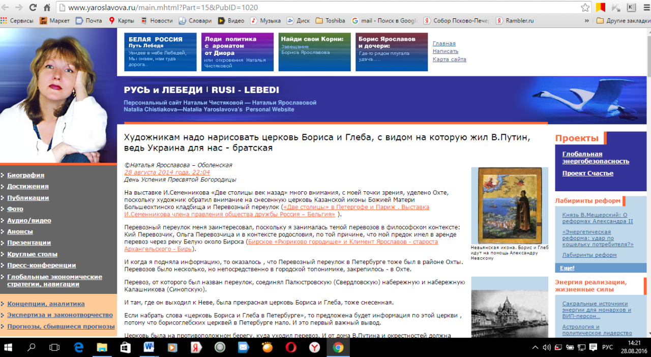Open the browser home page icon
This screenshot has height=357, width=651.
(x=47, y=8)
